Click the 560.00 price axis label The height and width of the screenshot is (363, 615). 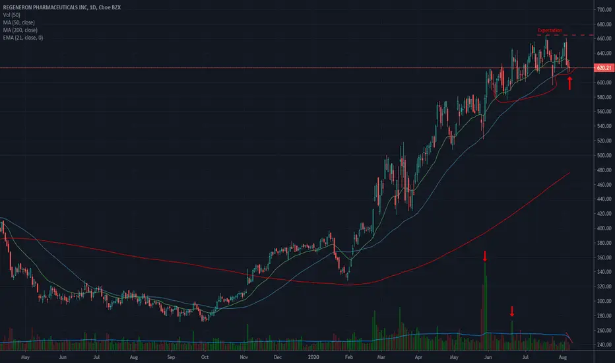tap(604, 112)
